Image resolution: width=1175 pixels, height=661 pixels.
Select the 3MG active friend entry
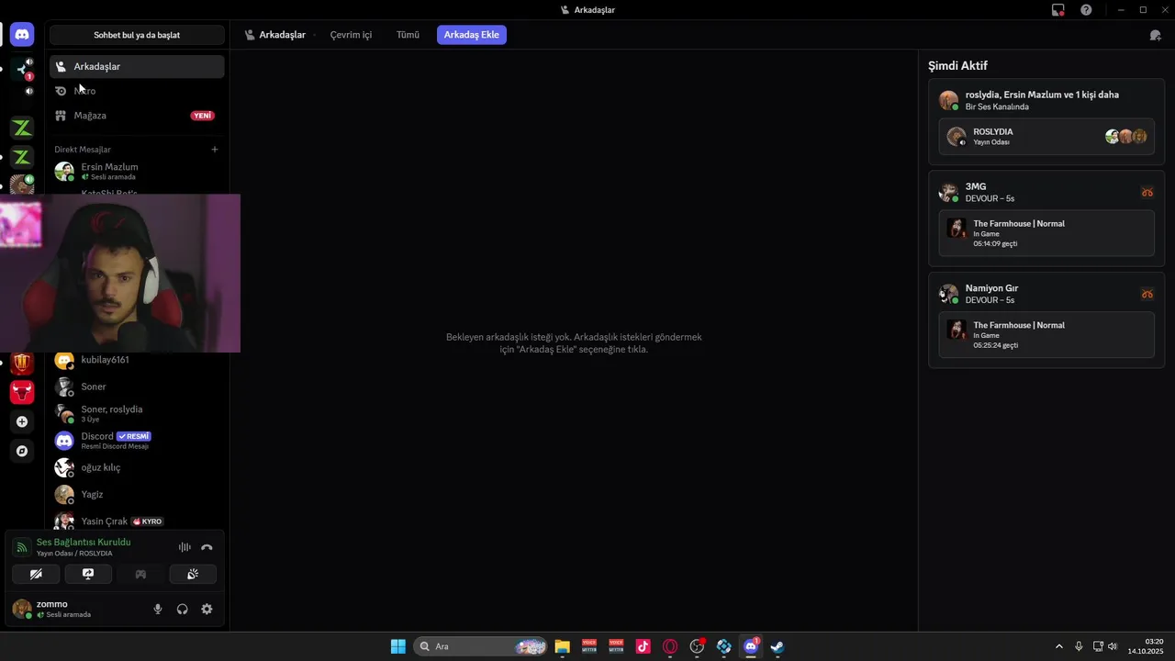1046,192
